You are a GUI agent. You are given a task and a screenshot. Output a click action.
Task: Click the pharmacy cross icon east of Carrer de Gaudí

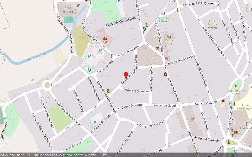pyautogui.click(x=223, y=100)
